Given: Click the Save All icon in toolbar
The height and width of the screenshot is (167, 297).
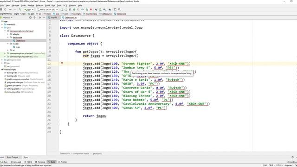Looking at the screenshot, I should (x=1, y=9).
